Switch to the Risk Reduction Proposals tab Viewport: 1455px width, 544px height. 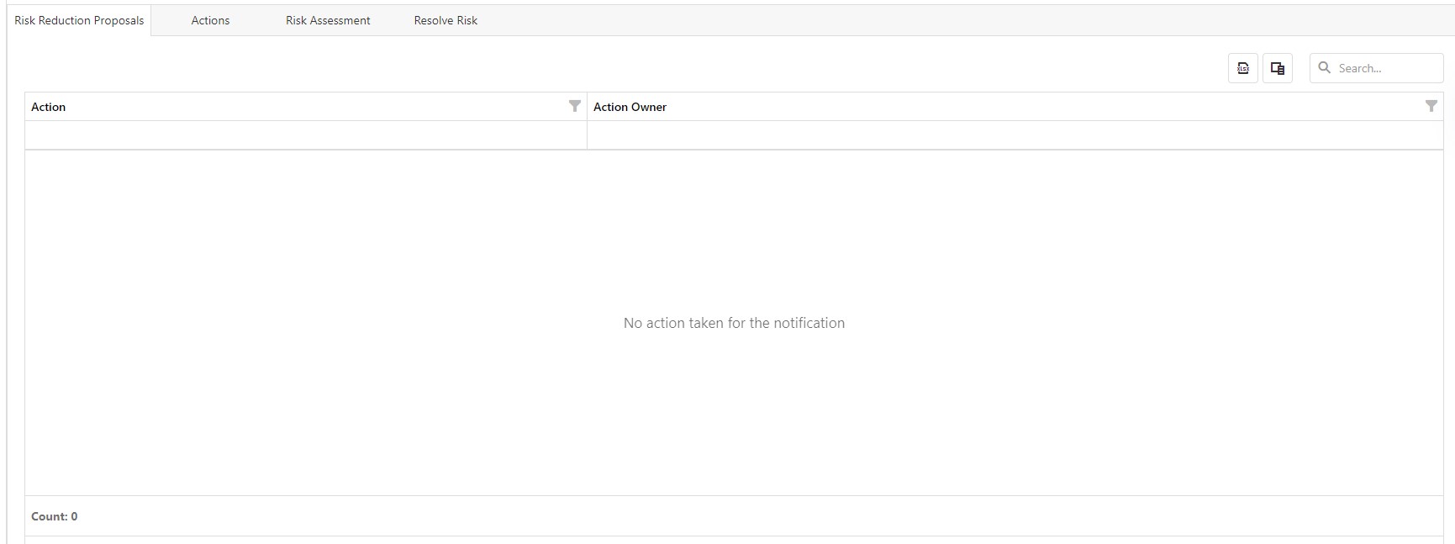79,20
